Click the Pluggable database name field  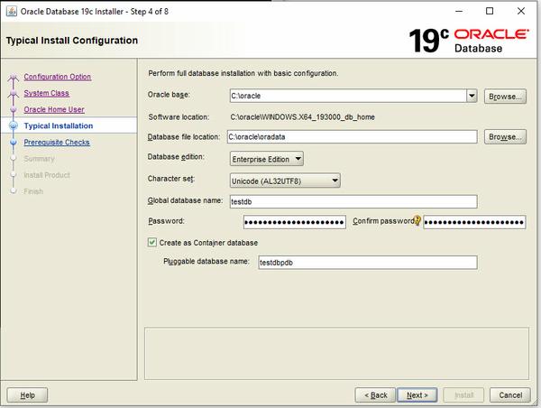[x=365, y=263]
